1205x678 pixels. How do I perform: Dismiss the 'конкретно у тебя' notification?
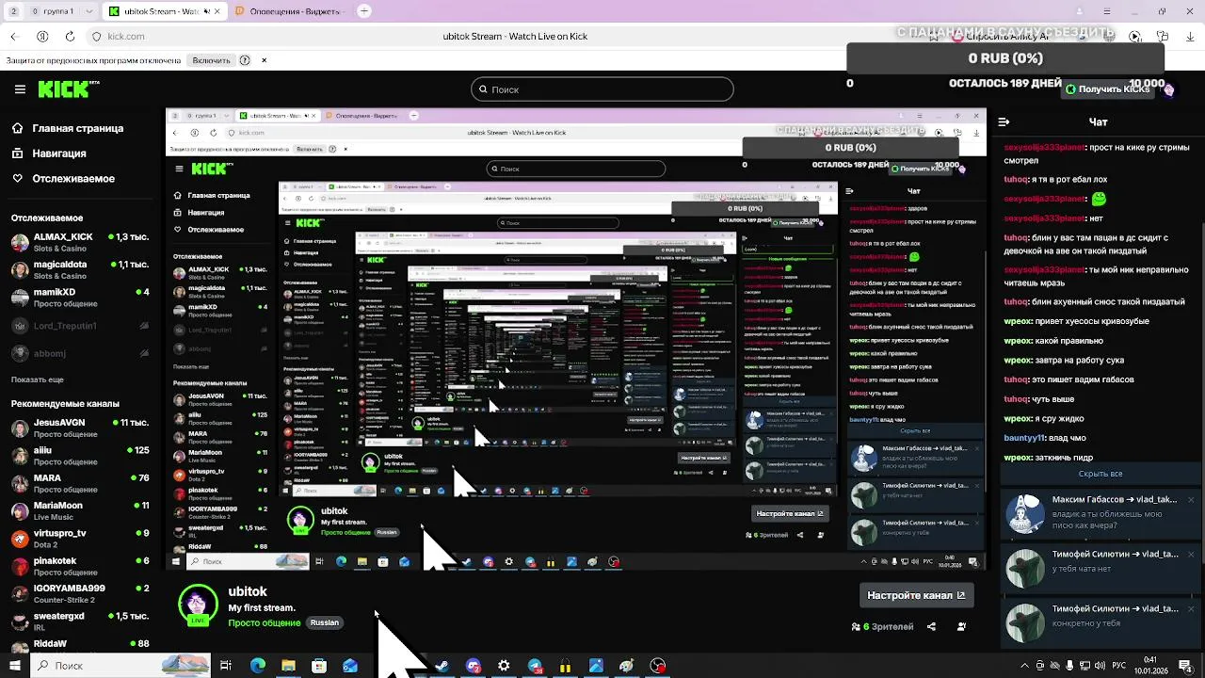(x=1191, y=609)
